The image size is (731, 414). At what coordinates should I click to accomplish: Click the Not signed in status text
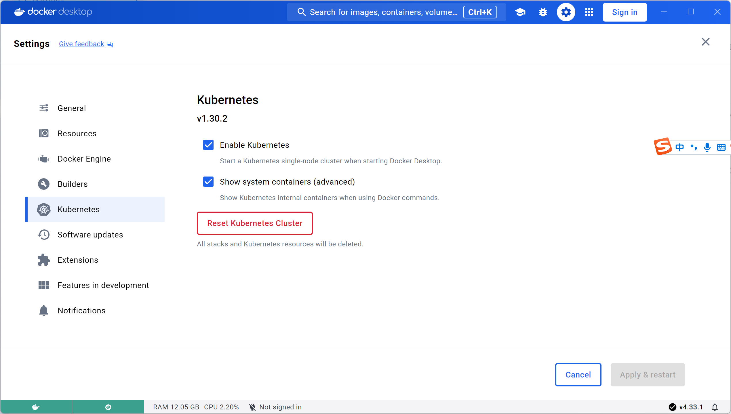point(280,407)
